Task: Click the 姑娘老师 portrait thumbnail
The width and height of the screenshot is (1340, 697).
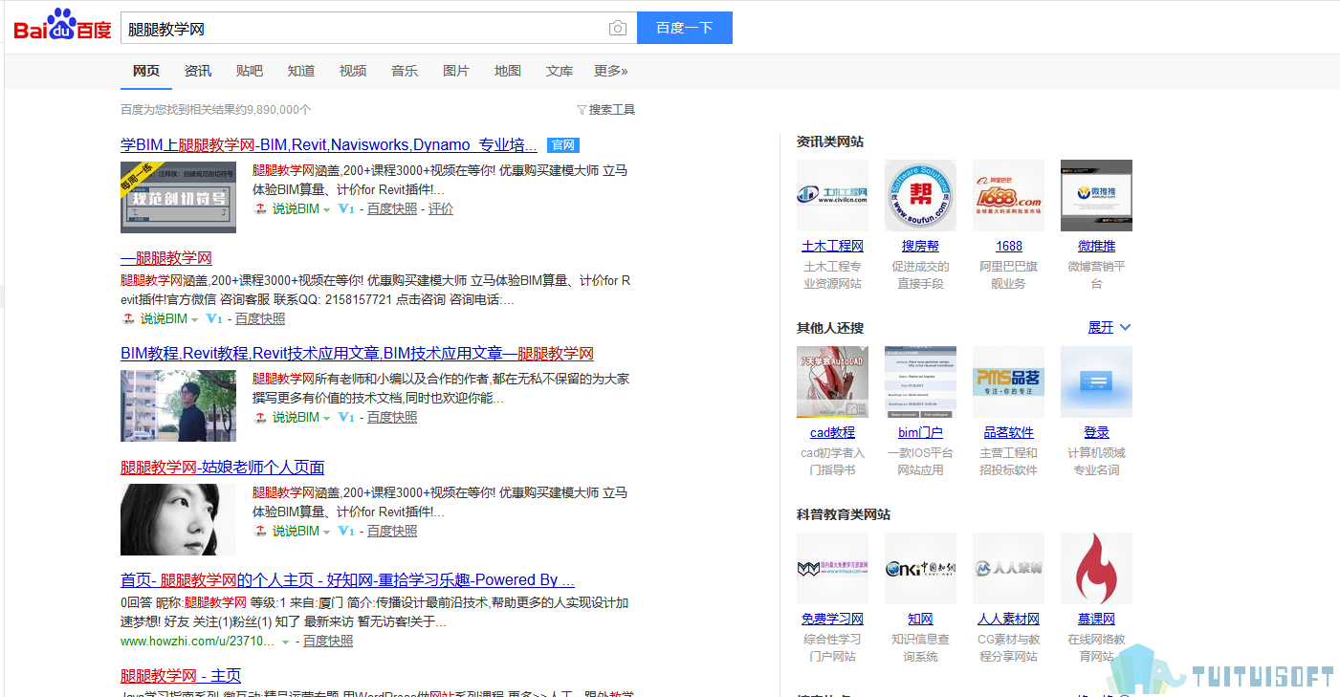Action: point(178,519)
